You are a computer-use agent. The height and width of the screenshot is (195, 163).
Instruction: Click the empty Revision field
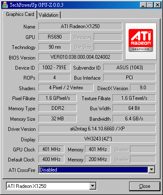pos(108,37)
